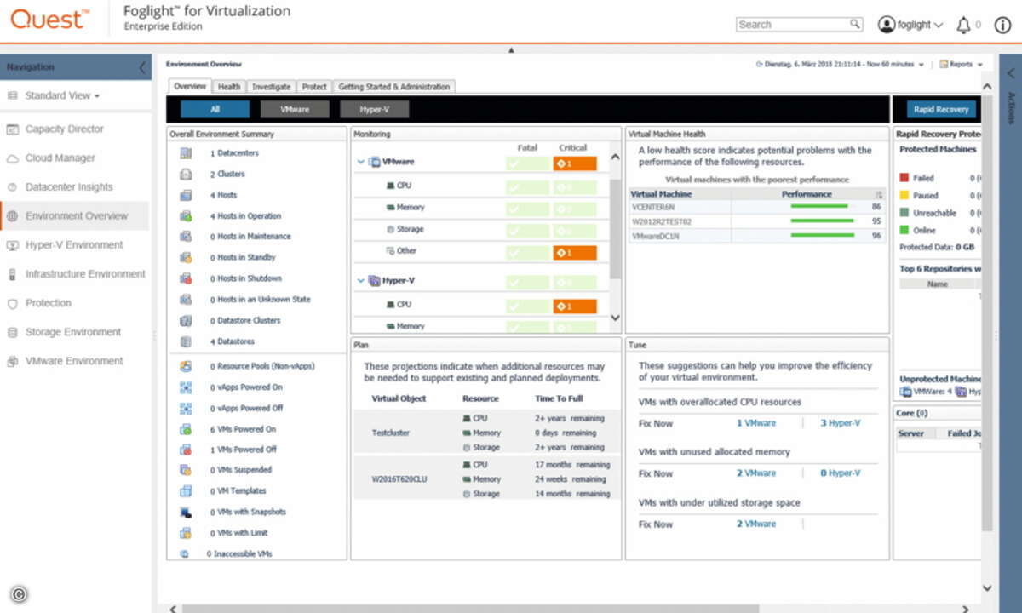The width and height of the screenshot is (1022, 613).
Task: Click the Rapid Recovery button
Action: click(941, 110)
